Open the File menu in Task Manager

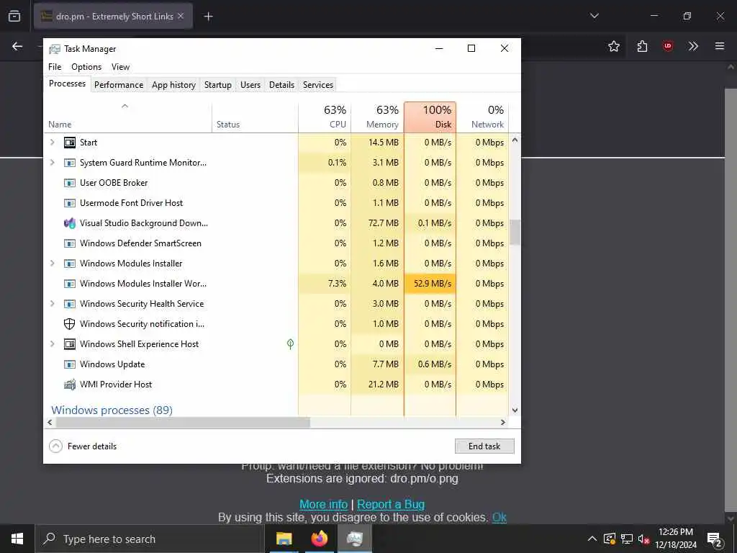point(55,67)
